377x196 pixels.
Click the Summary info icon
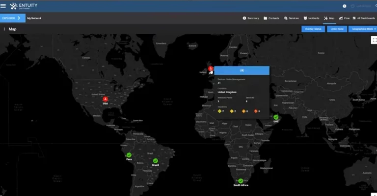244,18
